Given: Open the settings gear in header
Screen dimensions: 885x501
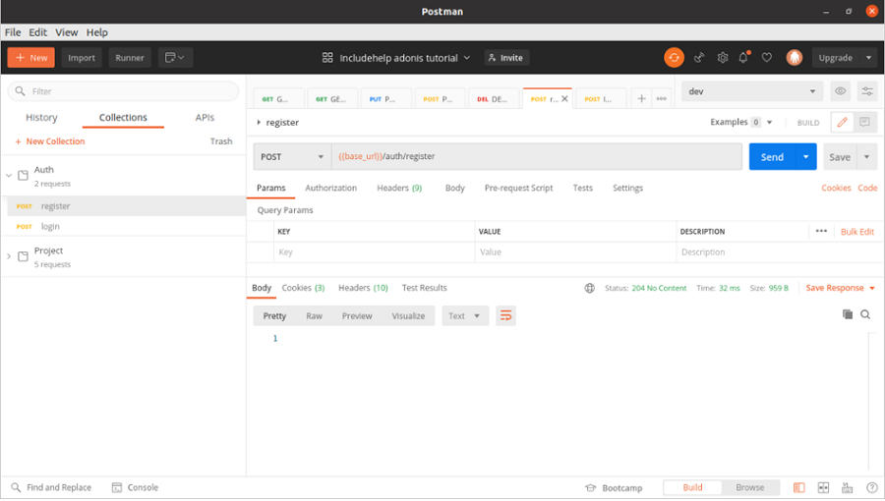Looking at the screenshot, I should tap(723, 58).
